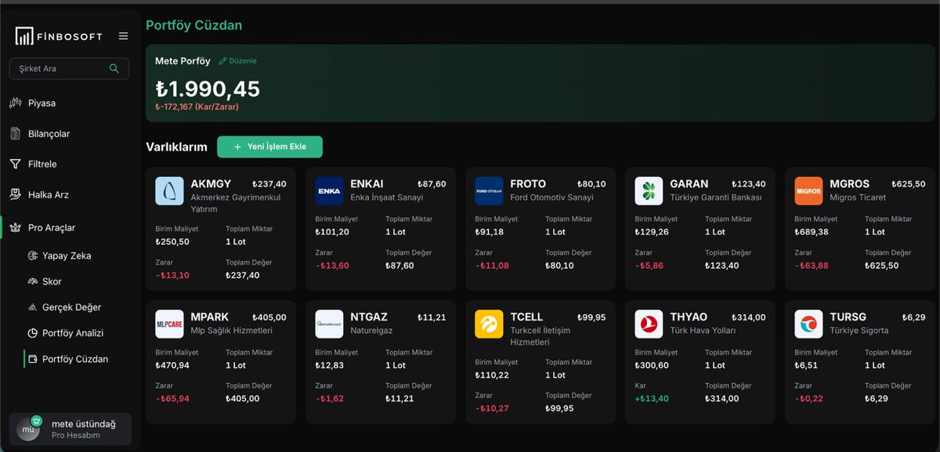Open the Skor tool
This screenshot has height=452, width=940.
point(52,282)
